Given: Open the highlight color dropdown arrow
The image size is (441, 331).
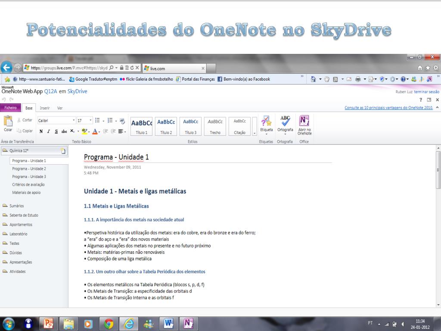Looking at the screenshot, I should (89, 132).
